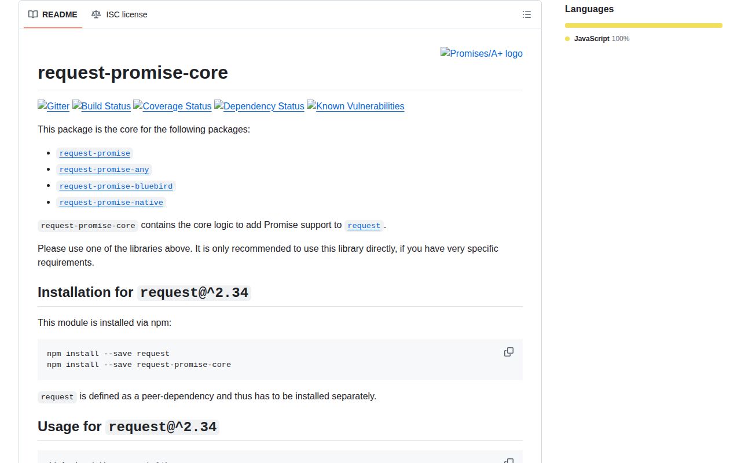Open the request-promise-bluebird package link
Screen dimensions: 741x463
click(x=116, y=186)
